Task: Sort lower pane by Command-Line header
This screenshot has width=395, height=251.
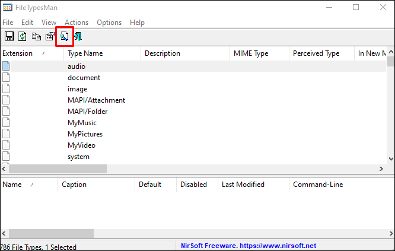Action: [x=342, y=185]
